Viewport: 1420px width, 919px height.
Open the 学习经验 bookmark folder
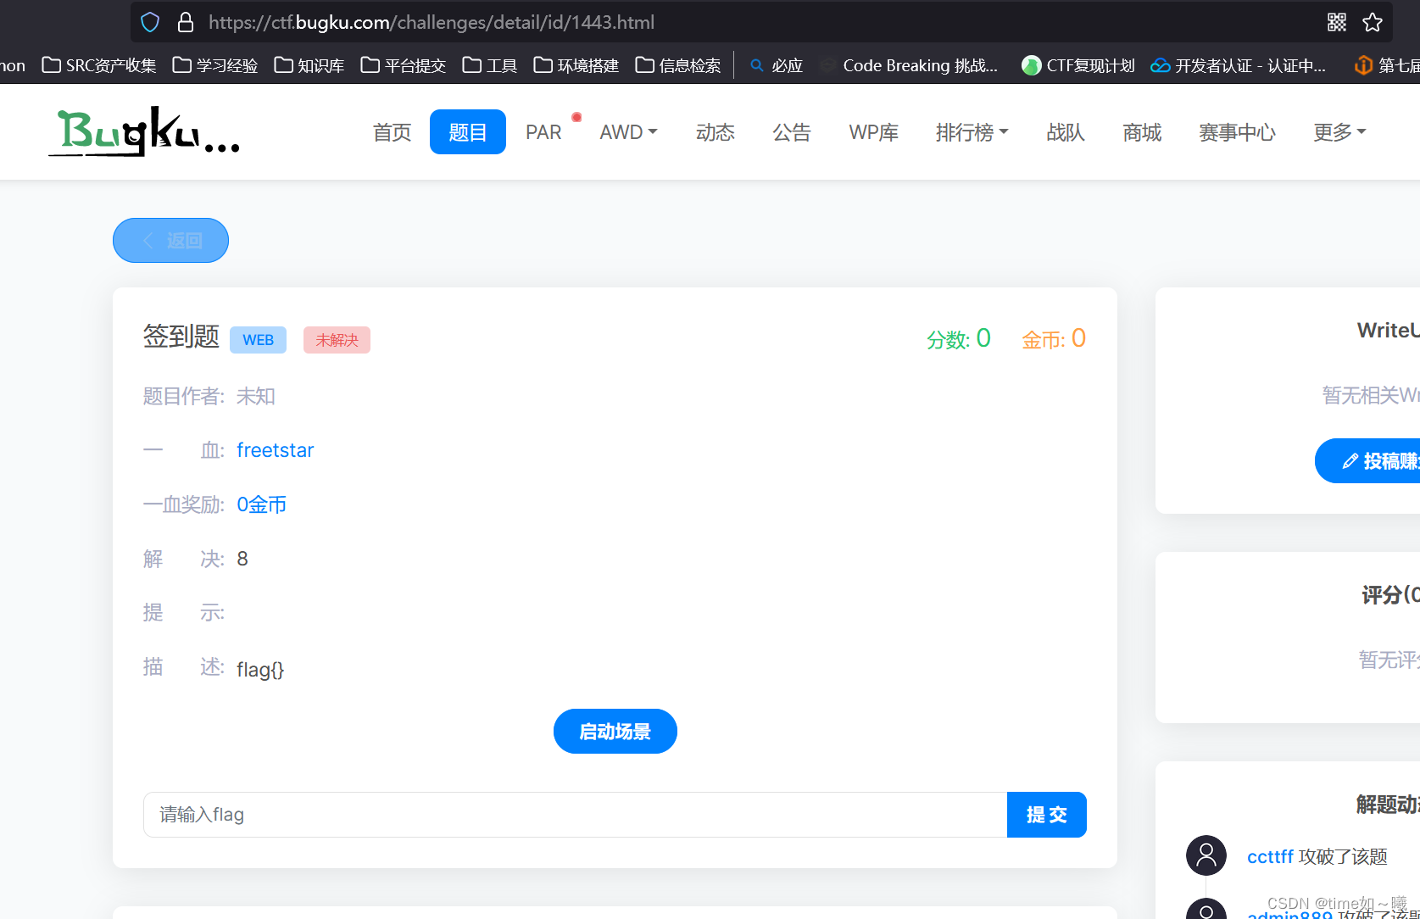click(x=215, y=65)
